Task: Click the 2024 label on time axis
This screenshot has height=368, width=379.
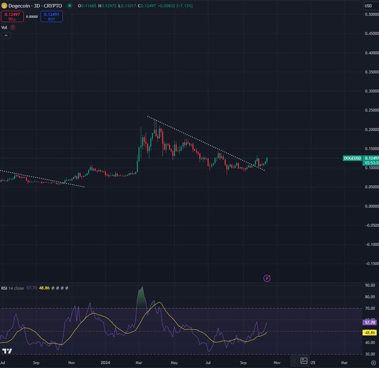Action: click(x=105, y=362)
